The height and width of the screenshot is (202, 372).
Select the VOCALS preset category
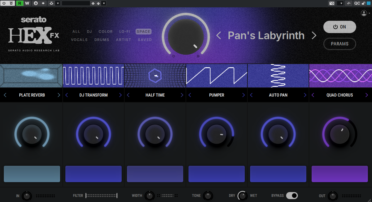coord(79,40)
